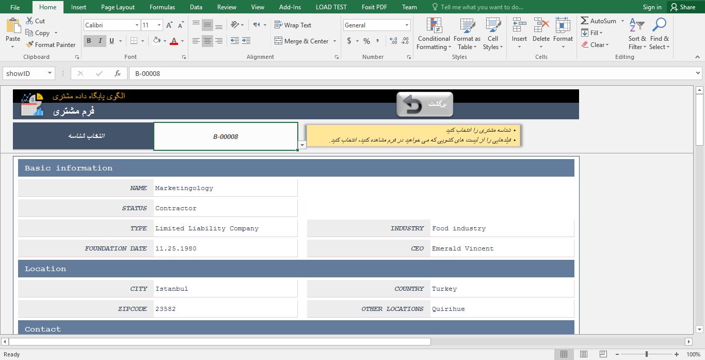The image size is (705, 360).
Task: Increase decimal places
Action: 394,41
